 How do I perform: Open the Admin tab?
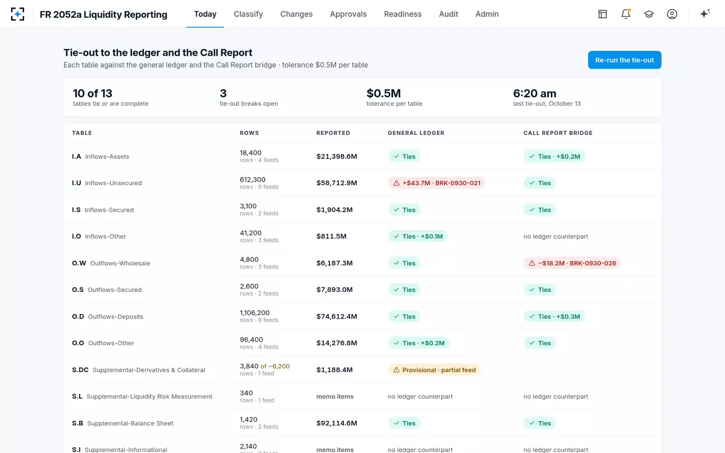pos(487,14)
